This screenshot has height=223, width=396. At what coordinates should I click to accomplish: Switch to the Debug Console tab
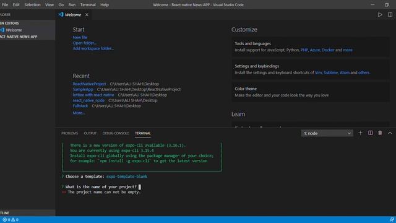pyautogui.click(x=116, y=133)
